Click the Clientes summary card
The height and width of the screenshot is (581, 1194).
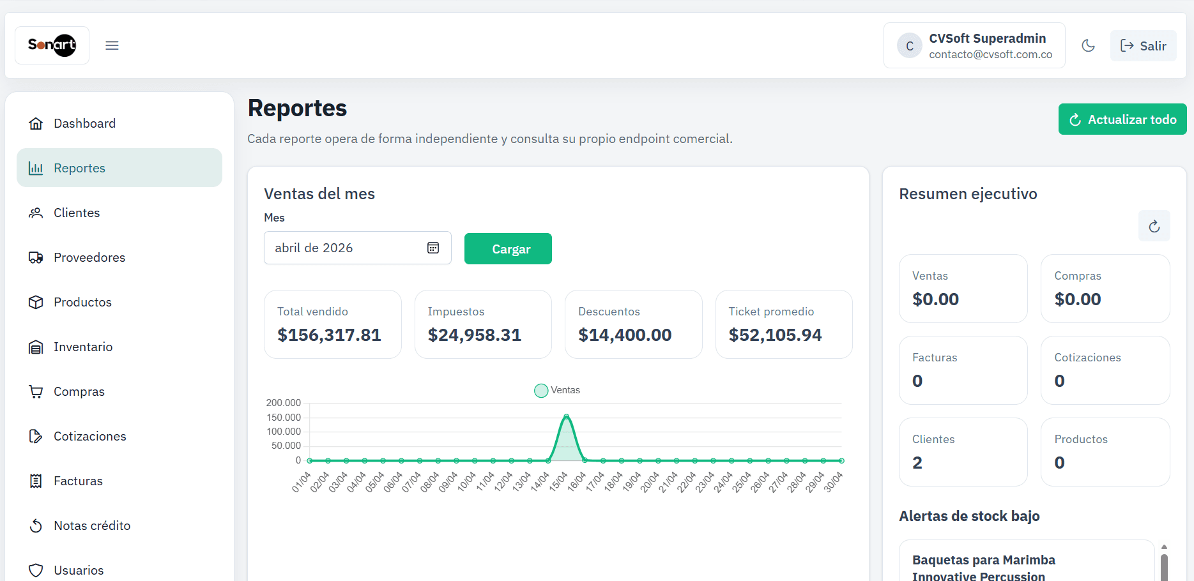(x=963, y=452)
